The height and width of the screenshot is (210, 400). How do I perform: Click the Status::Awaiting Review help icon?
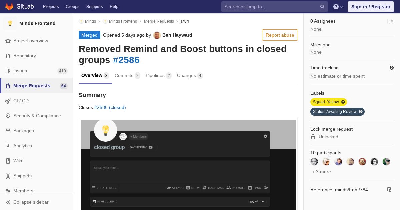click(361, 112)
